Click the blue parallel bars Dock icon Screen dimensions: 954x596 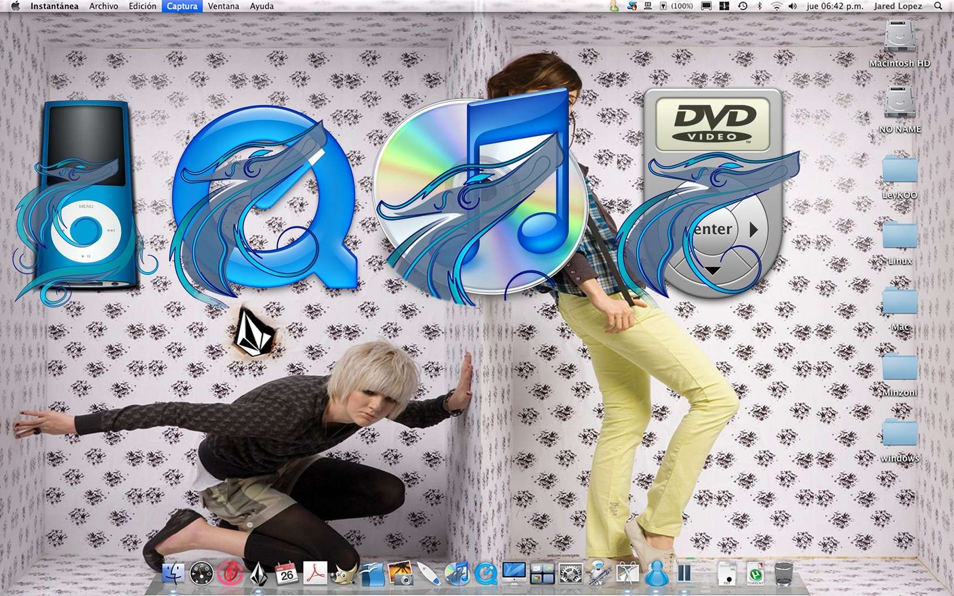[685, 574]
